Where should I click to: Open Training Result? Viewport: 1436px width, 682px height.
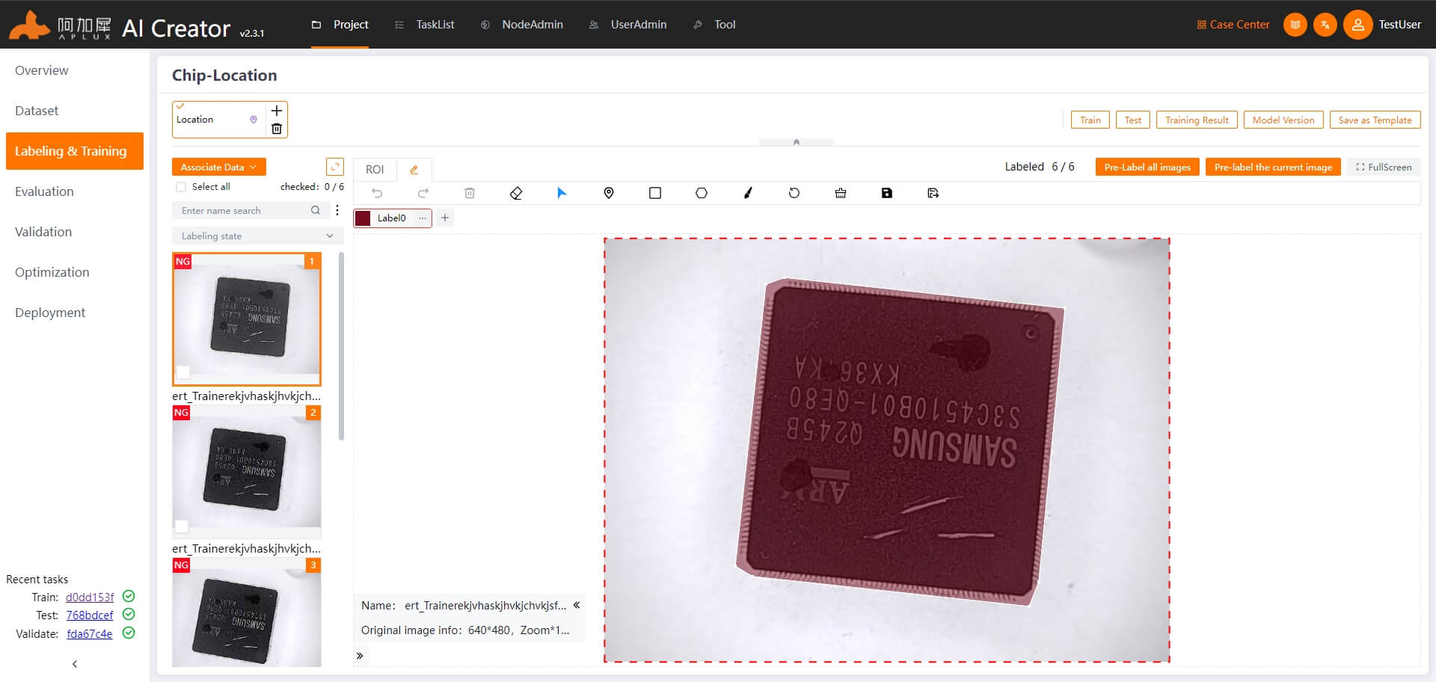pyautogui.click(x=1197, y=120)
